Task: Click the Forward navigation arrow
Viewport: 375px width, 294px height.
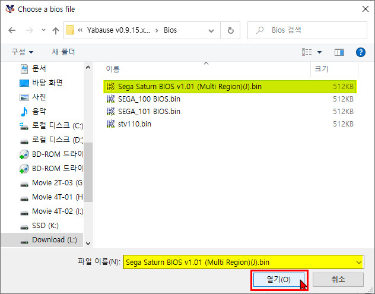Action: coord(30,30)
